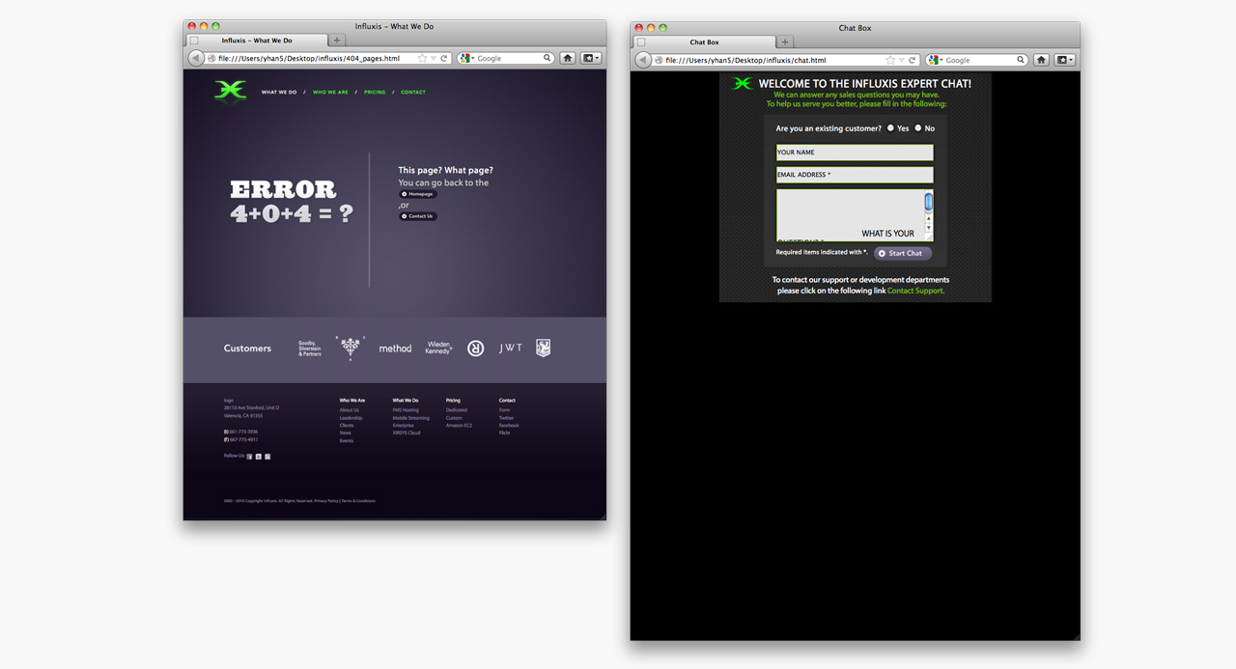
Task: Bookmark chat.html with the star icon
Action: pyautogui.click(x=890, y=60)
